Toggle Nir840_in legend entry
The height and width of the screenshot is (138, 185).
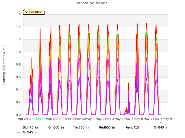click(158, 128)
